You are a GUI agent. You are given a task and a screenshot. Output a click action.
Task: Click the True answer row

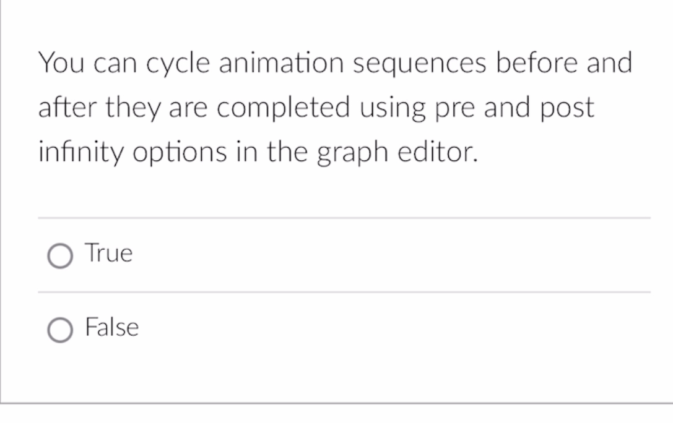click(248, 253)
